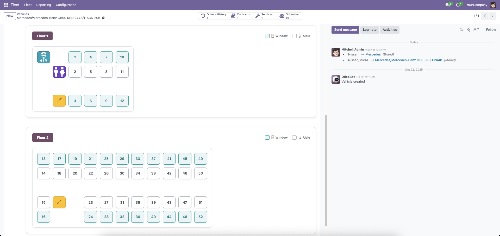Select seat 52 on Floor 2
The width and height of the screenshot is (500, 236).
coord(201,217)
